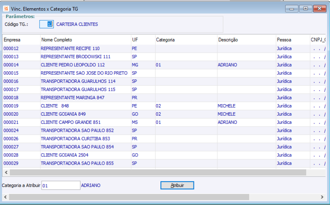Select row TRANSPORTADORA CURITIBA 853

pos(164,139)
